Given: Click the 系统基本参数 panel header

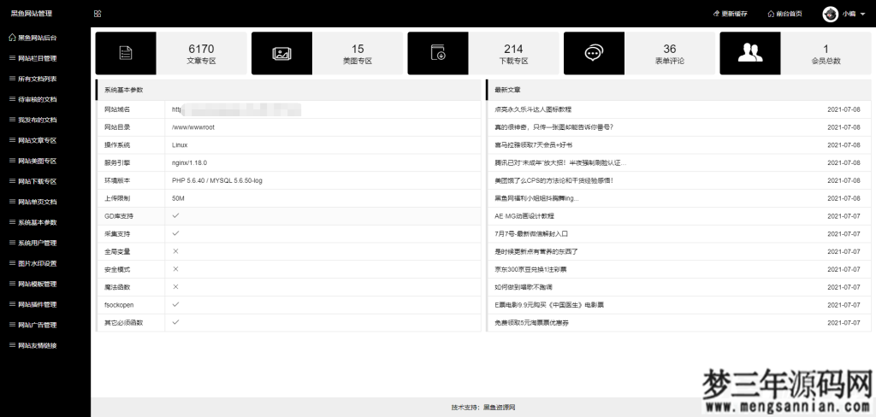Looking at the screenshot, I should [x=287, y=90].
